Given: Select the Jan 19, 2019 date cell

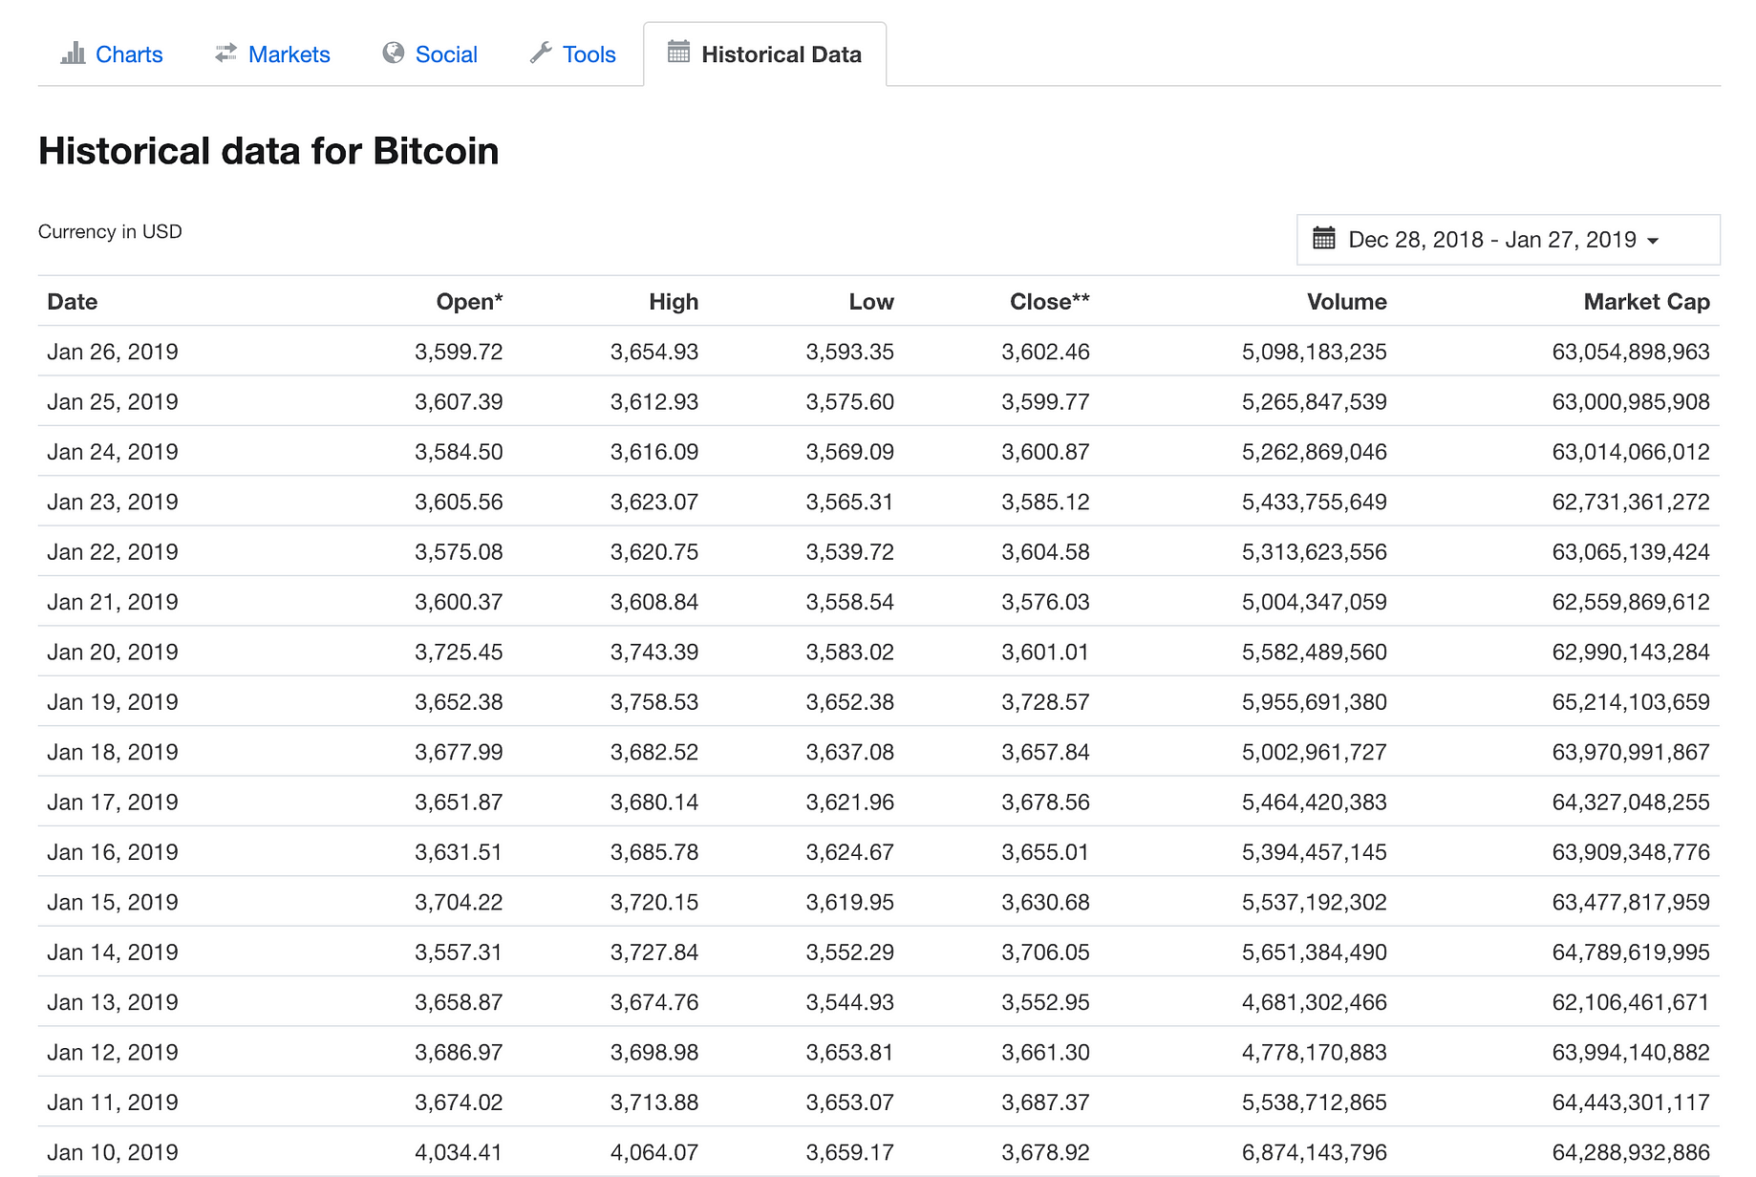Looking at the screenshot, I should click(x=113, y=702).
